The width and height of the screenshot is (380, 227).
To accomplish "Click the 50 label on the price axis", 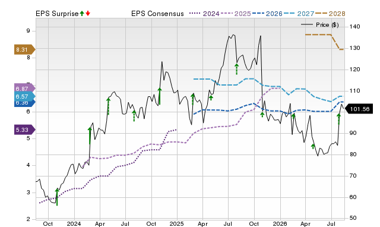I will point(353,218).
